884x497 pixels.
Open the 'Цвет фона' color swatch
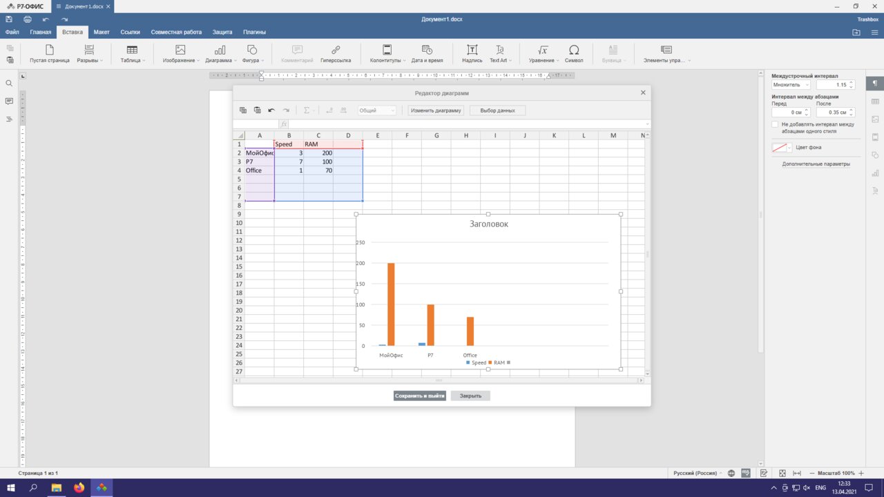click(x=782, y=148)
